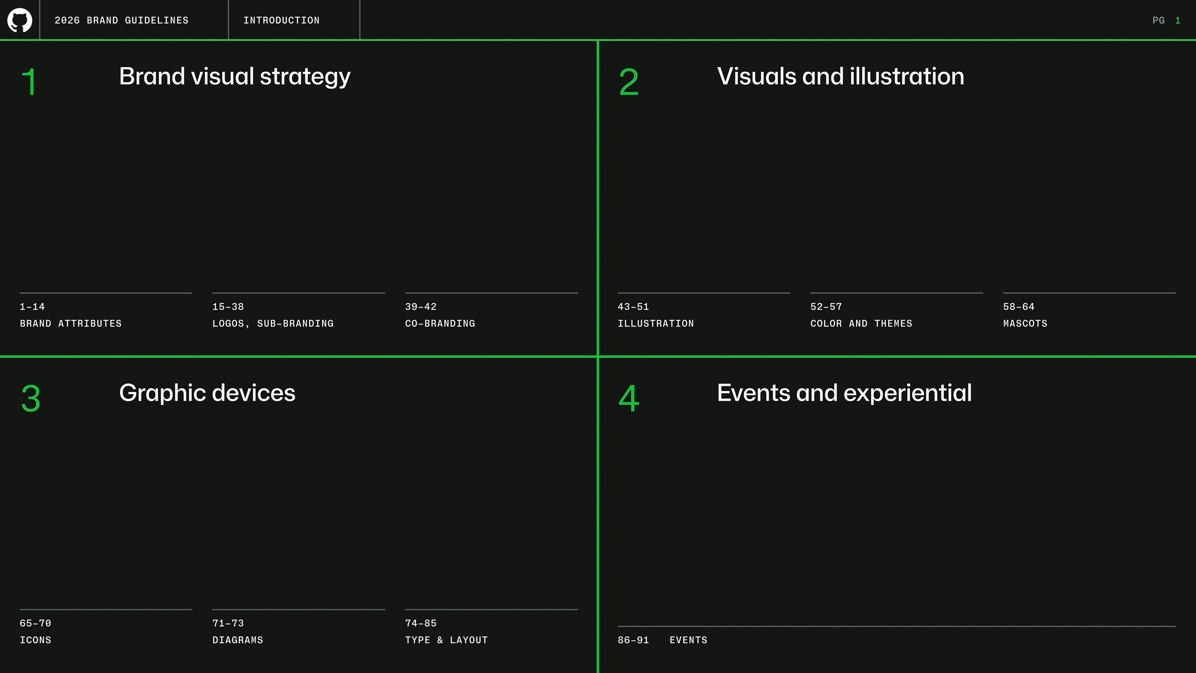Jump to Mascots pages 58–64

1025,315
